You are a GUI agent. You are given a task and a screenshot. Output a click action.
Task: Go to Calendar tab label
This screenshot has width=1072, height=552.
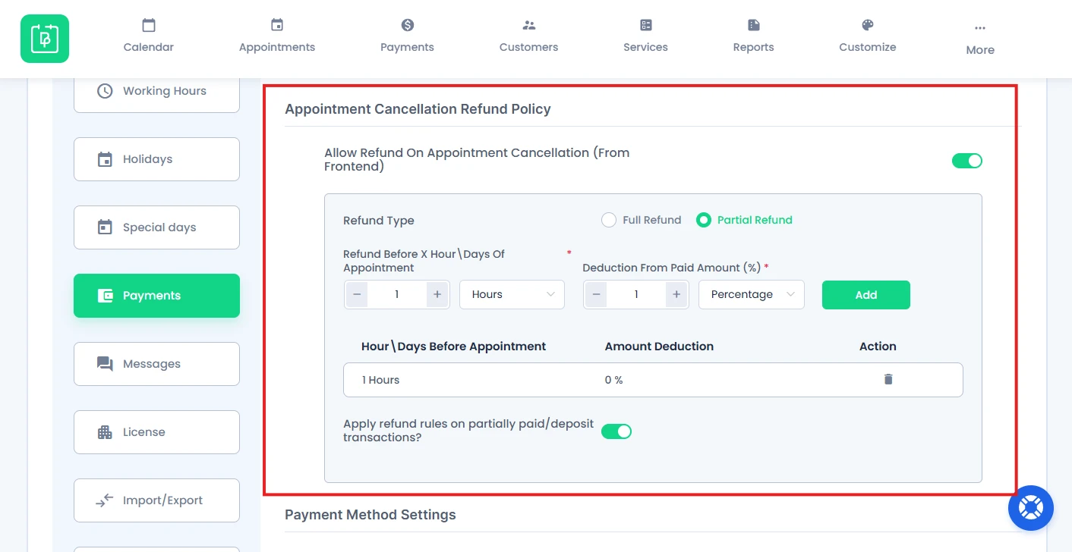[149, 47]
